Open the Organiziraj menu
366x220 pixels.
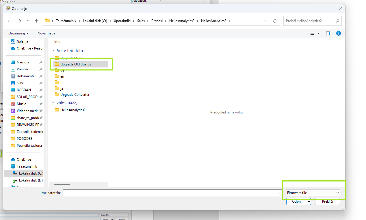(x=18, y=33)
